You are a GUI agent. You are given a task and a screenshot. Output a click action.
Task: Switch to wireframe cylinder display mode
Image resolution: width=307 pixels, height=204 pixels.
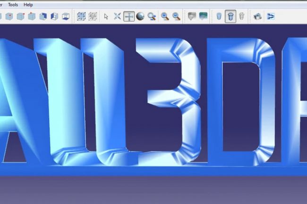coord(241,16)
